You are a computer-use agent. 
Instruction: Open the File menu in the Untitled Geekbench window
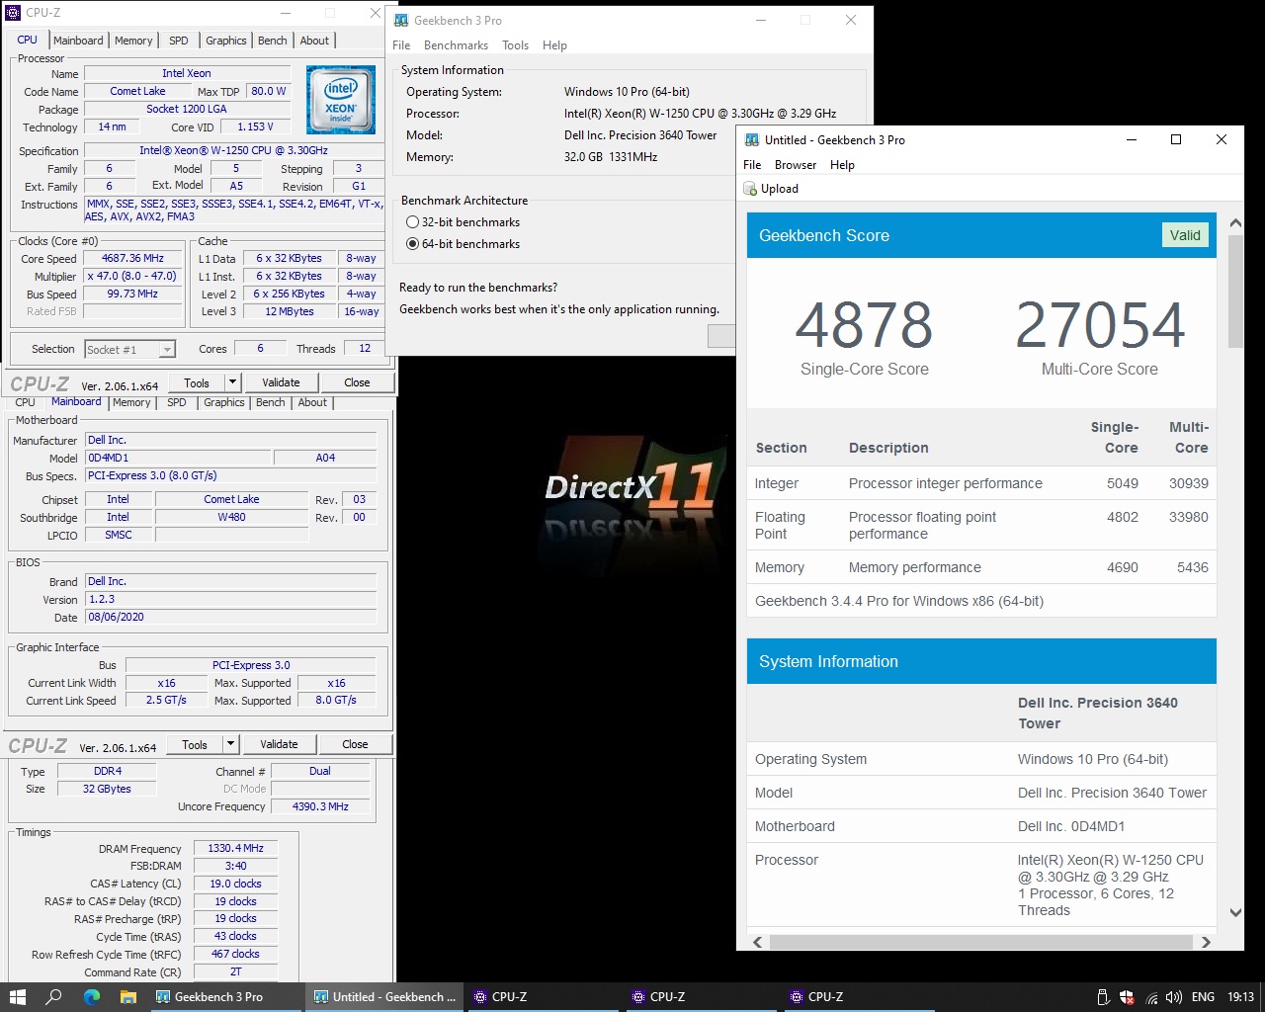coord(752,165)
